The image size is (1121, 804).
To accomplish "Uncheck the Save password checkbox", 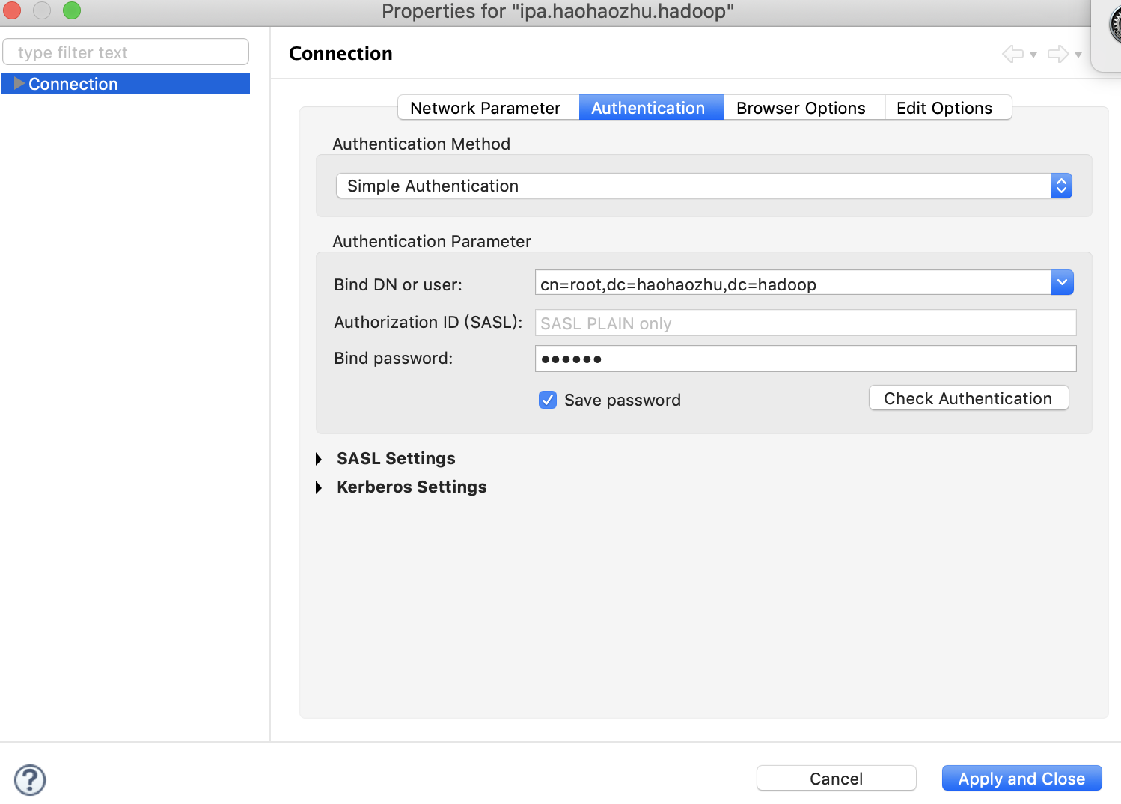I will pos(547,400).
